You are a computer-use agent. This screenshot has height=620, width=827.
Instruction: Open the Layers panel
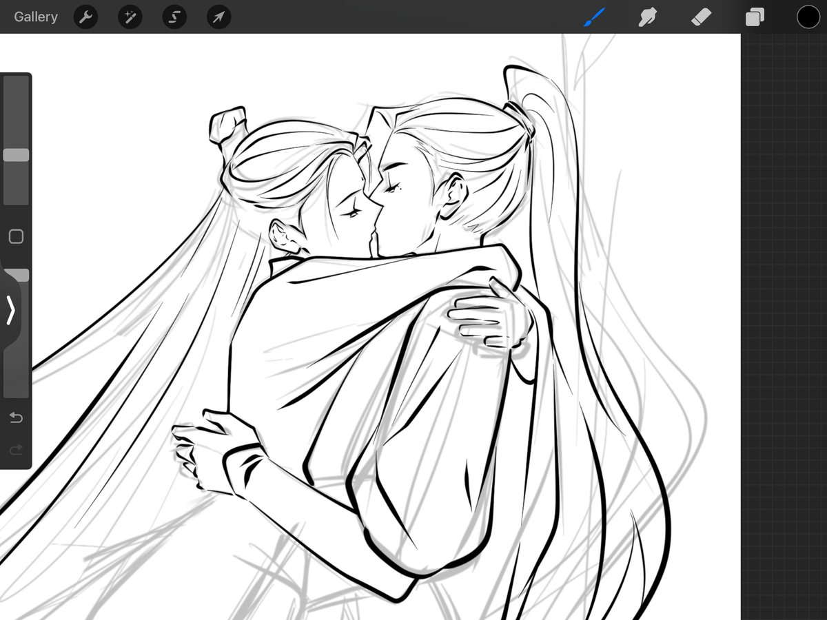pos(754,17)
